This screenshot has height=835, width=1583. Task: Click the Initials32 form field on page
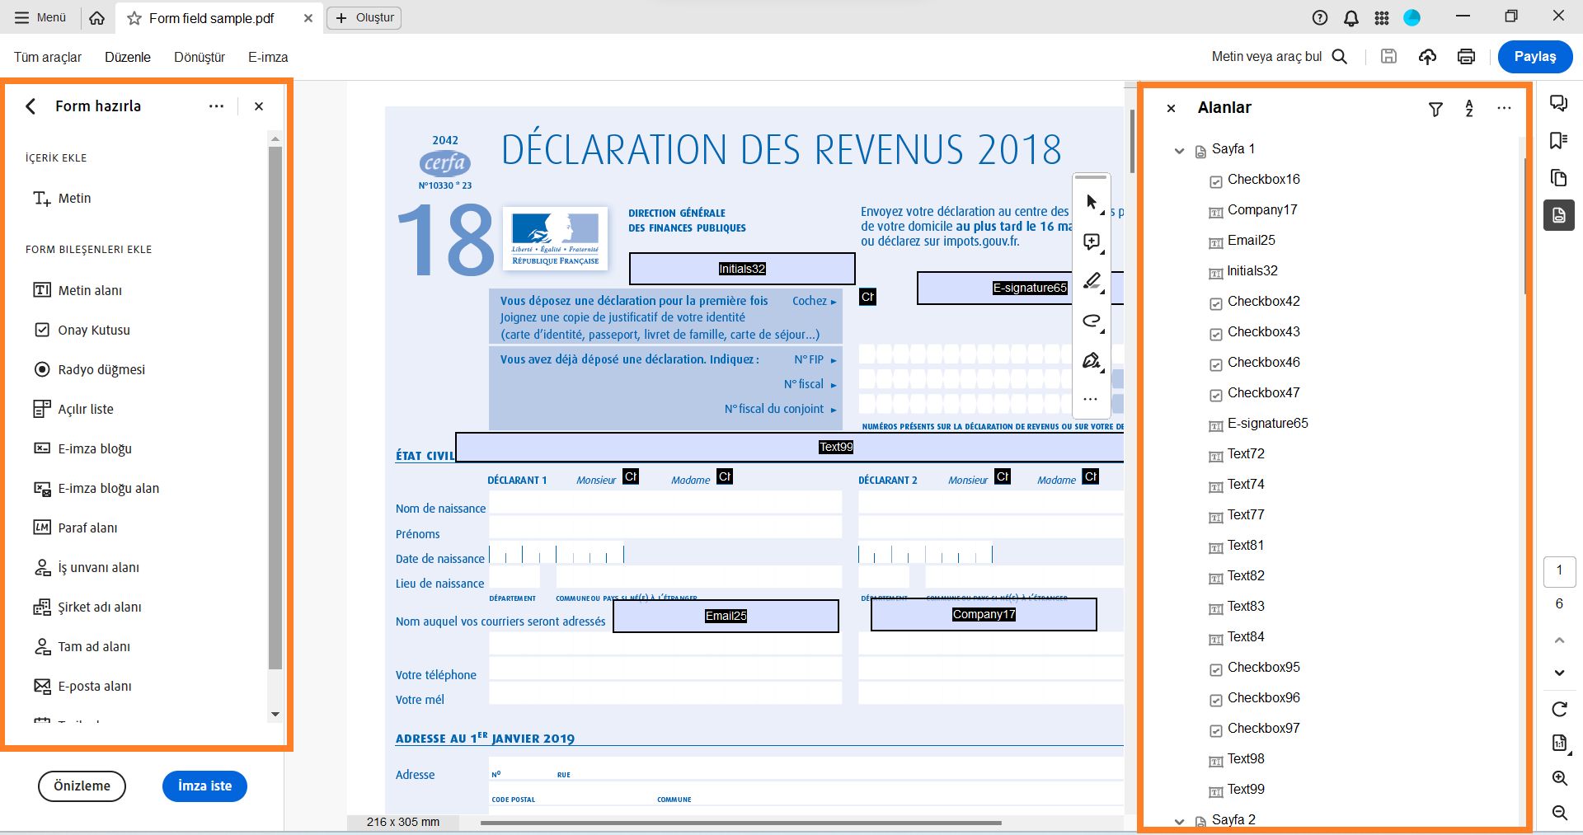(x=742, y=269)
